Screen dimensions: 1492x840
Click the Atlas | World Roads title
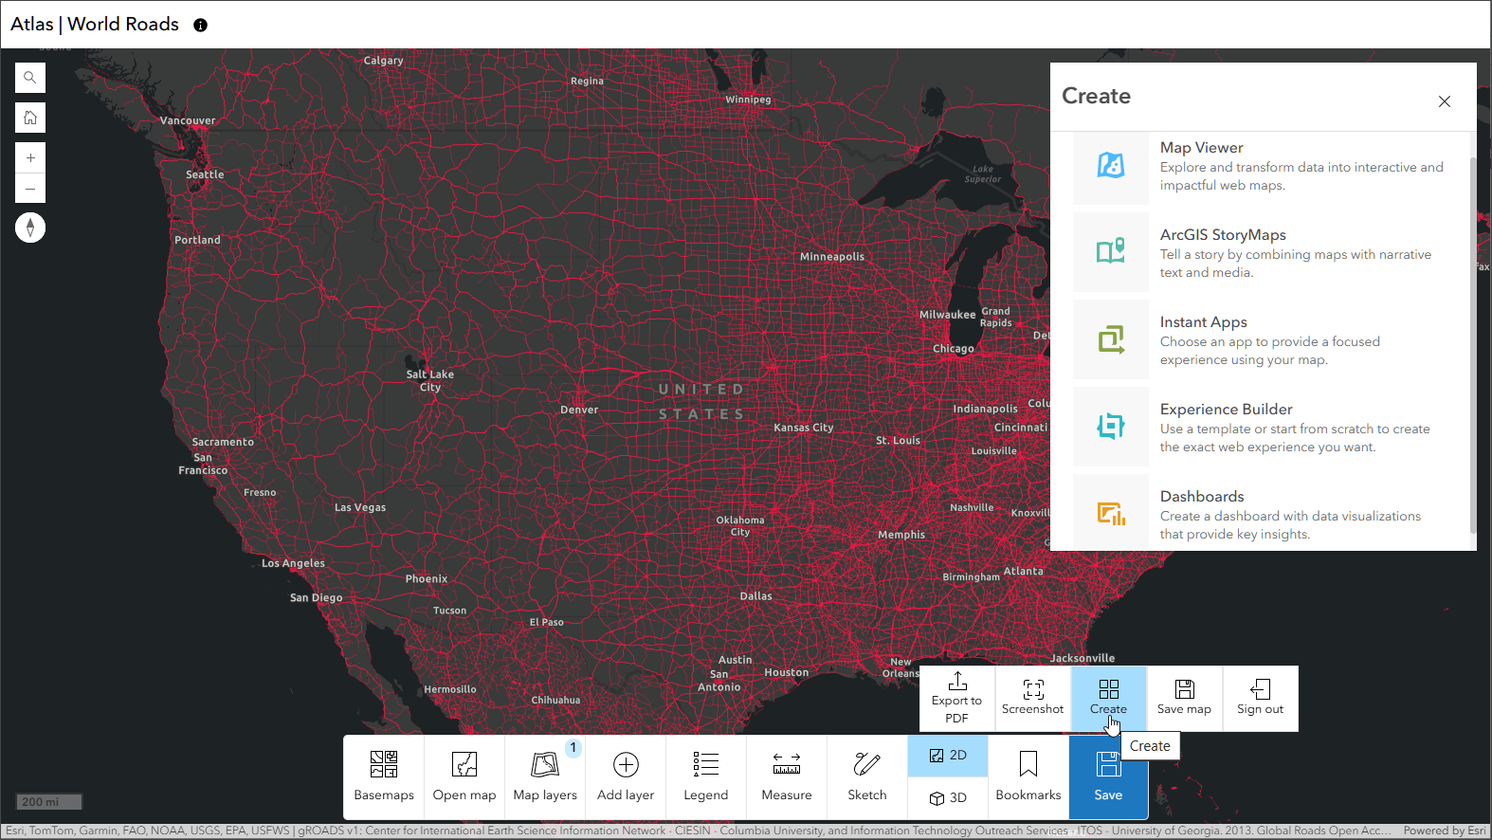95,25
